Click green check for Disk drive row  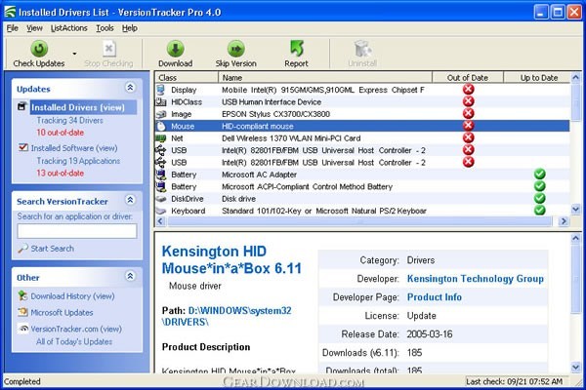tap(540, 198)
